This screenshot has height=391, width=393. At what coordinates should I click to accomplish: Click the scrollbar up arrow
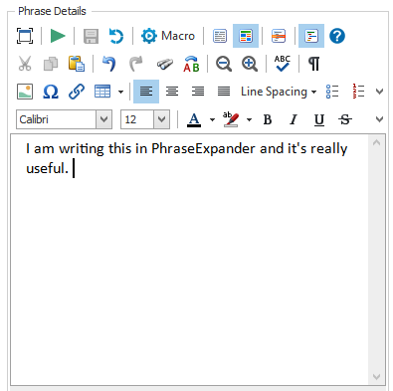[x=376, y=143]
